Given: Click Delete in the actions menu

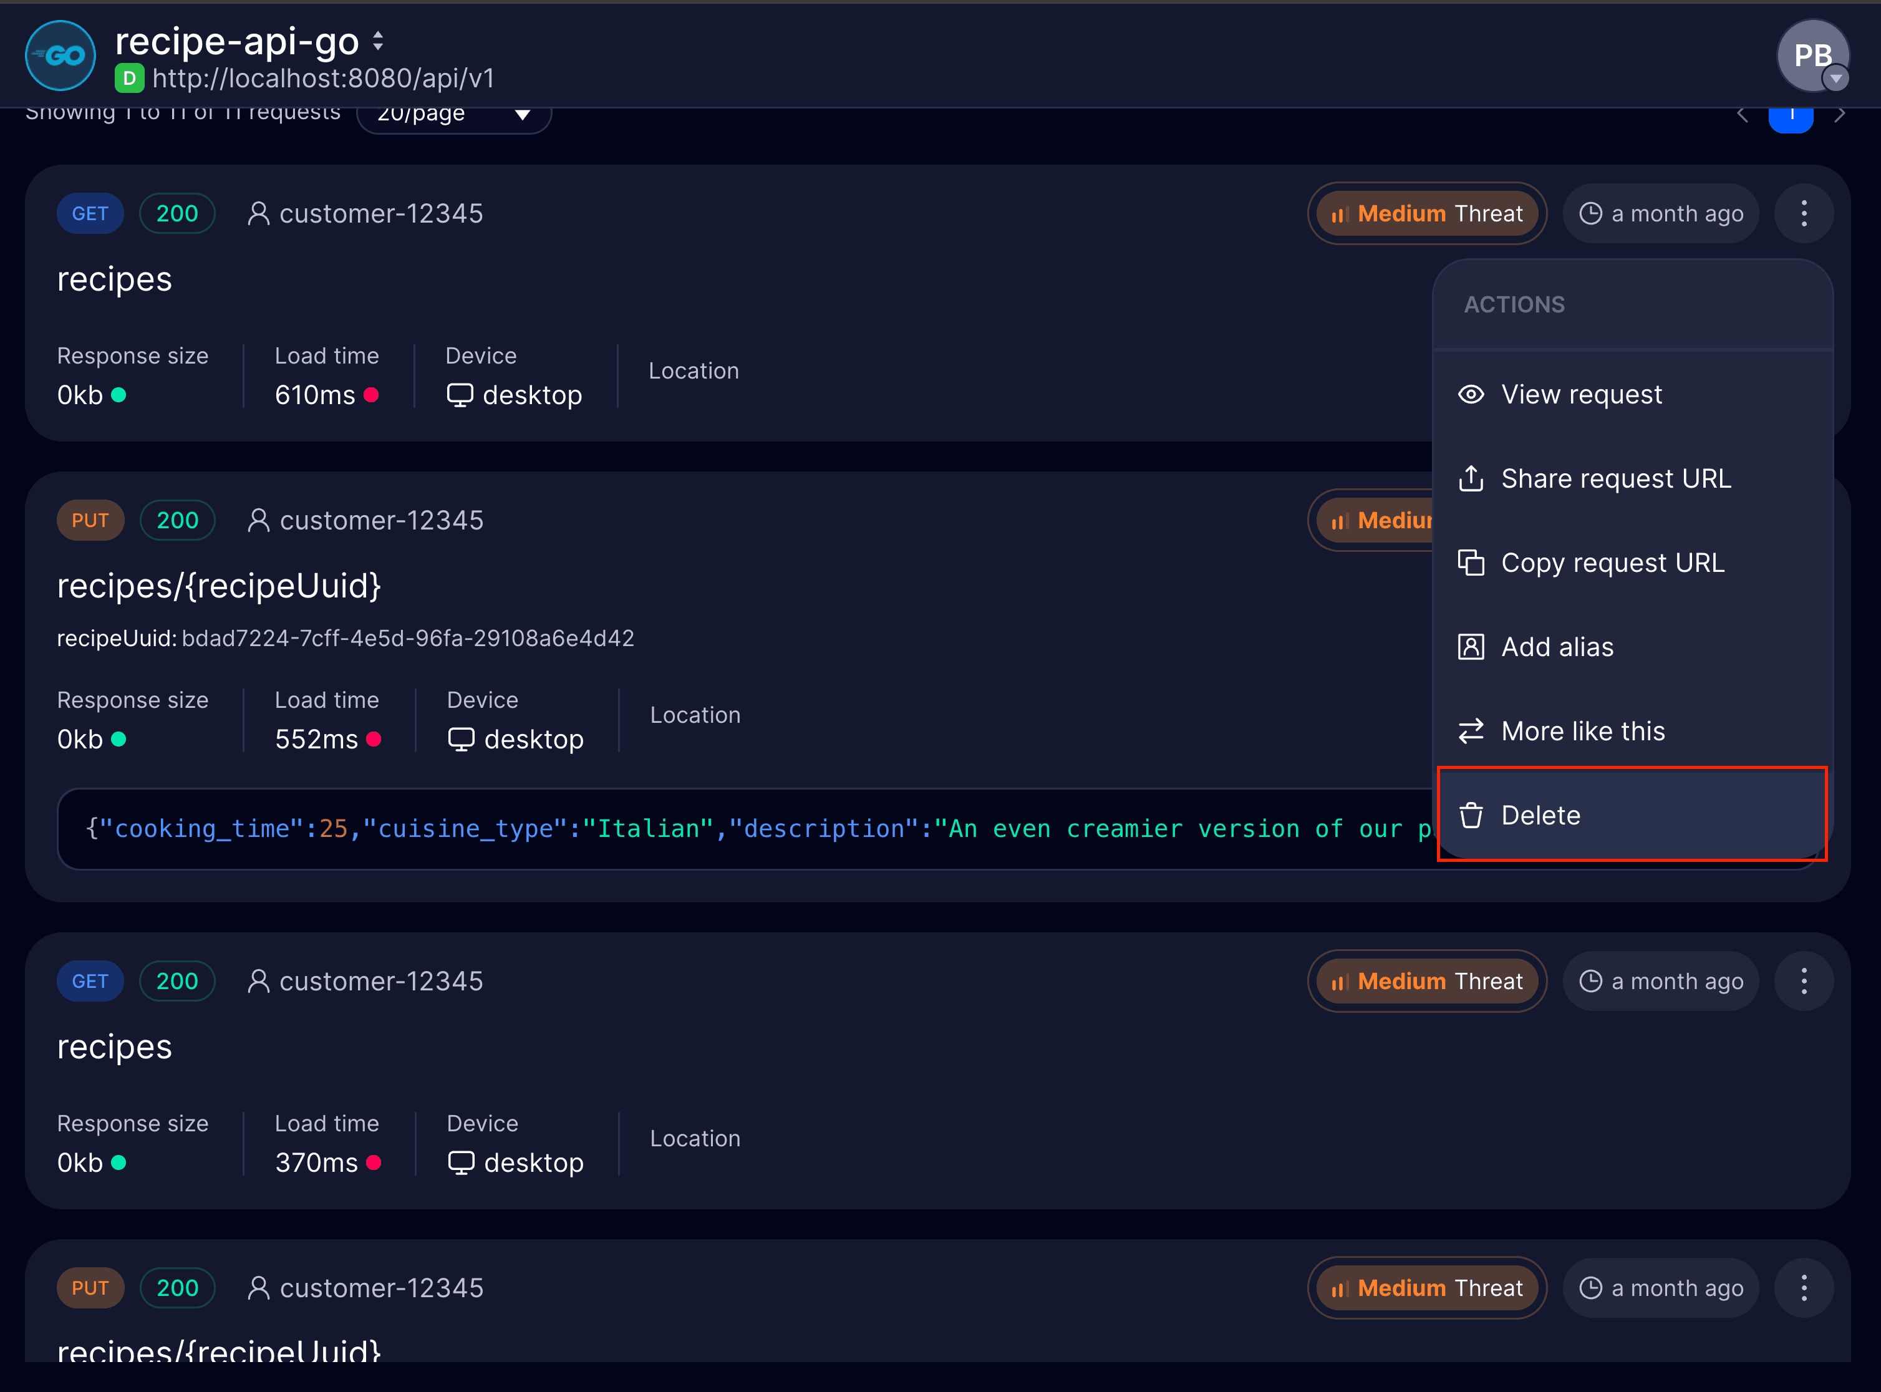Looking at the screenshot, I should pos(1540,815).
